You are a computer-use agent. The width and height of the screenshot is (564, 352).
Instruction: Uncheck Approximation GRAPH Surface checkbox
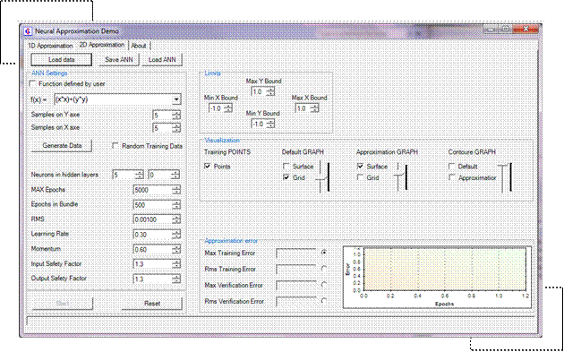[x=361, y=167]
